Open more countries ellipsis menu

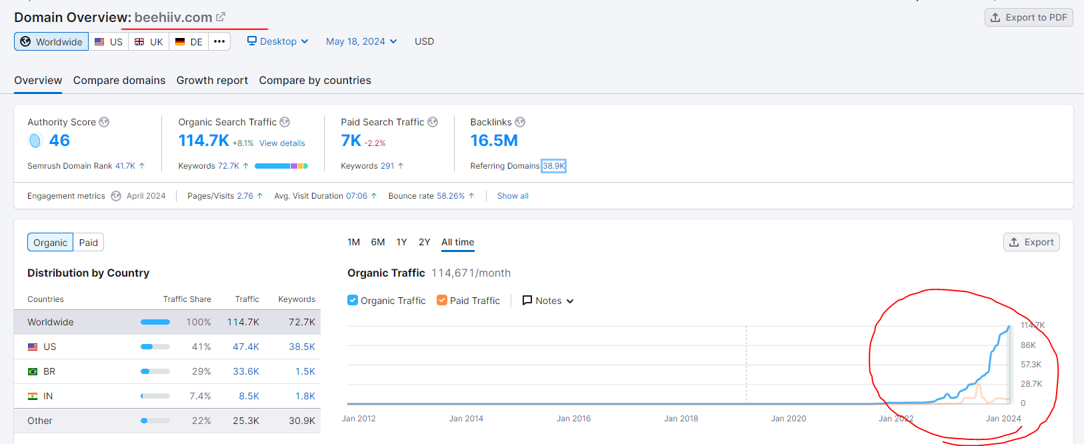click(x=219, y=41)
